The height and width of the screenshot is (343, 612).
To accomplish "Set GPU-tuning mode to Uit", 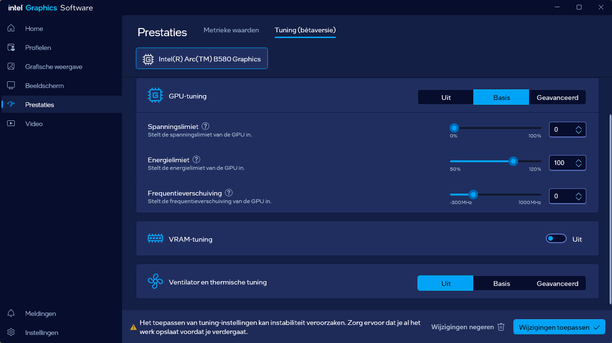I will [x=446, y=97].
